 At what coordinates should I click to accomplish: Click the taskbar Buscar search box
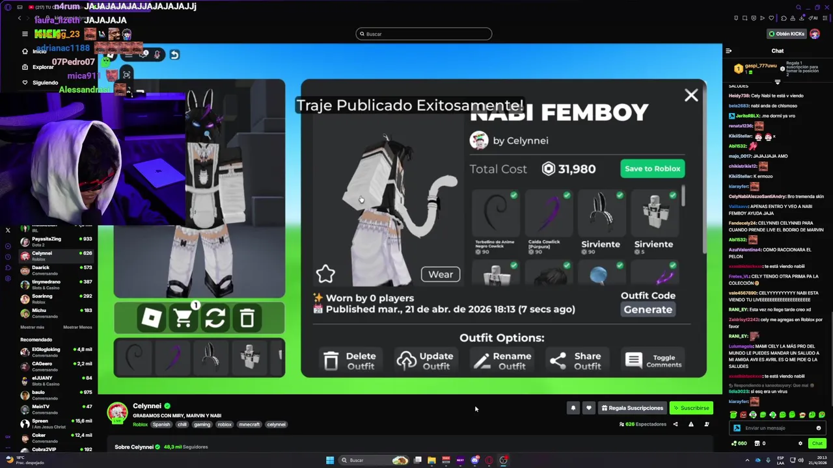pos(374,460)
